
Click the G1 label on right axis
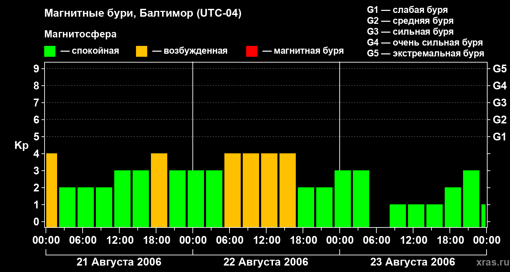point(499,137)
